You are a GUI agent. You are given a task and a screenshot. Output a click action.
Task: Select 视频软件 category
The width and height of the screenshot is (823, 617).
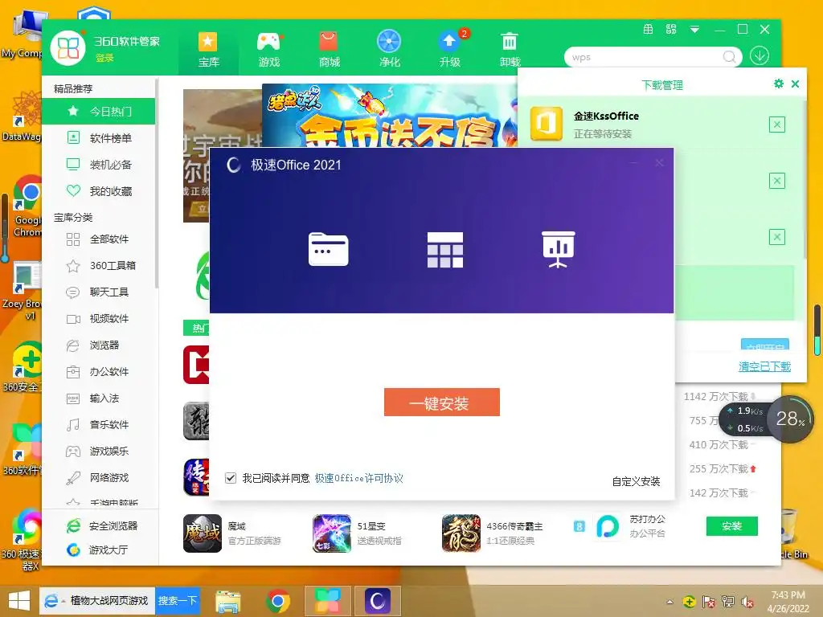point(99,318)
